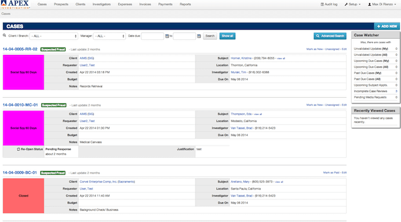Screen dimensions: 401x222
Task: Click the red Closed status block
Action: (24, 196)
